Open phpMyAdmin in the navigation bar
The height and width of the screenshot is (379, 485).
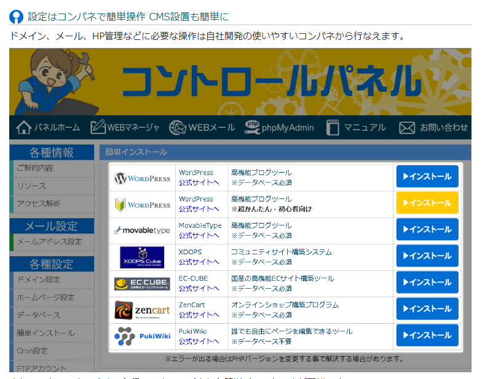coord(279,127)
